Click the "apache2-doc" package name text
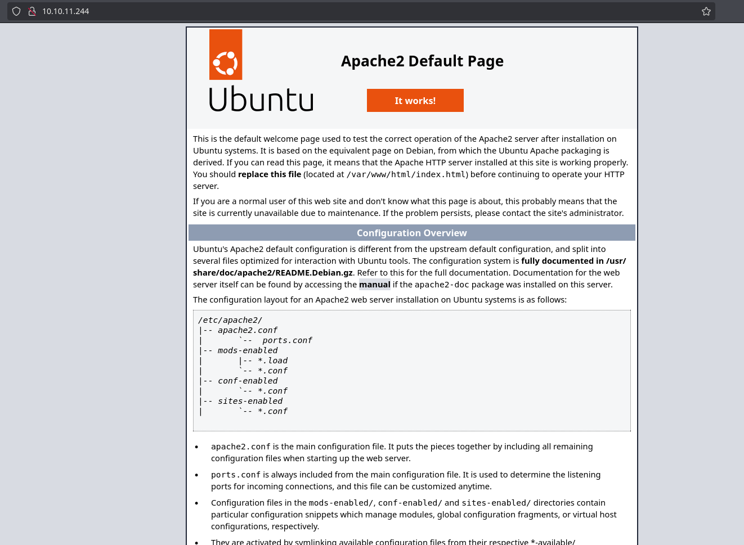The width and height of the screenshot is (744, 545). tap(442, 285)
